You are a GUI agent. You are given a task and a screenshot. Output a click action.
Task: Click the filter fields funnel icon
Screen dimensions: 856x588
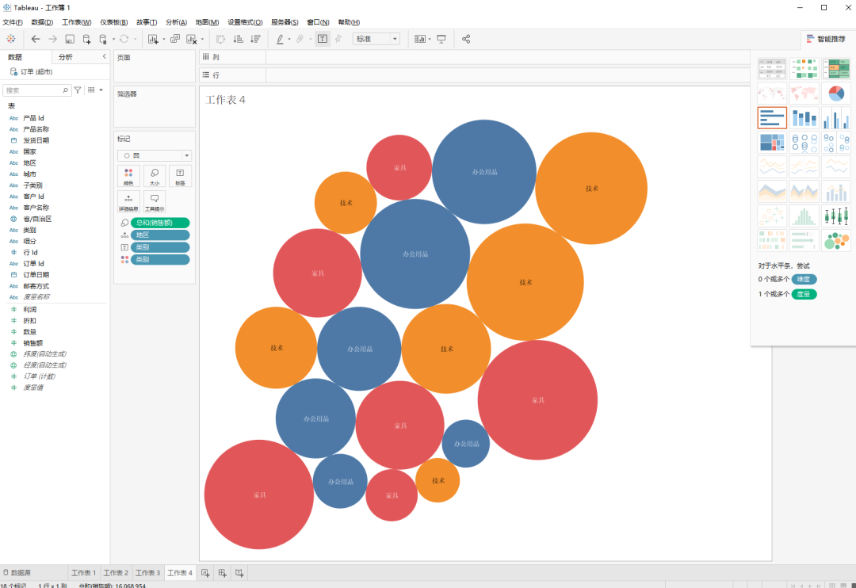[78, 90]
